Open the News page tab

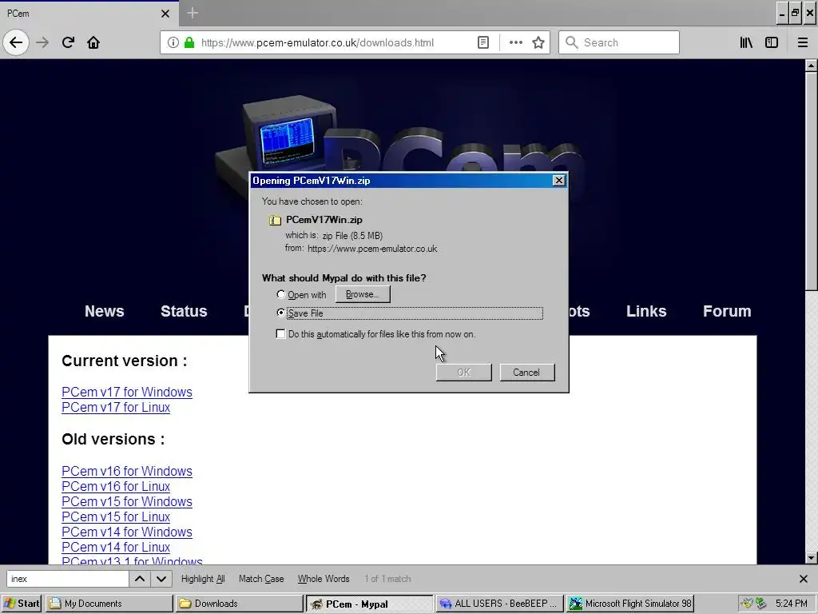[x=105, y=311]
